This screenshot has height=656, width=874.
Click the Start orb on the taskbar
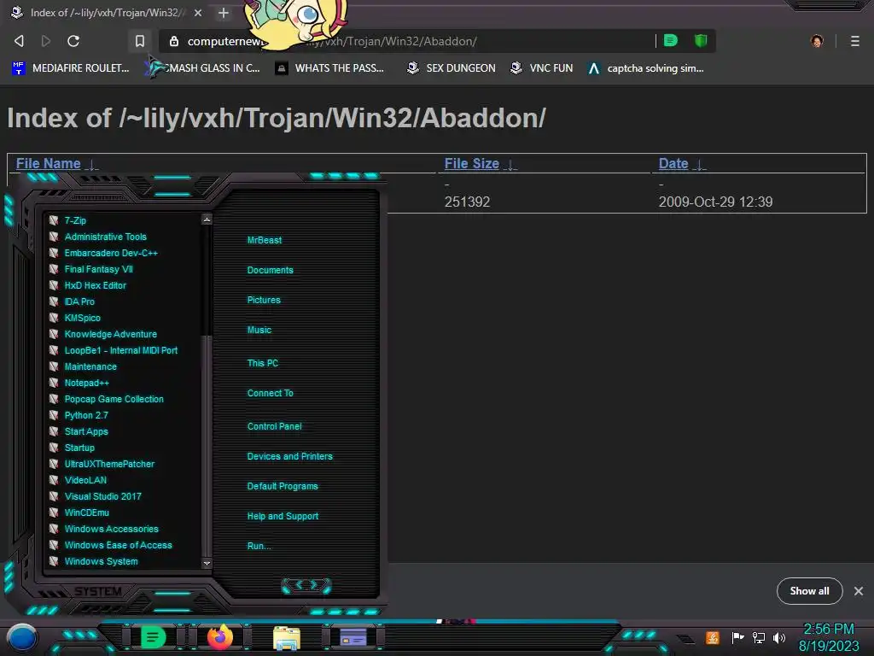pos(22,638)
